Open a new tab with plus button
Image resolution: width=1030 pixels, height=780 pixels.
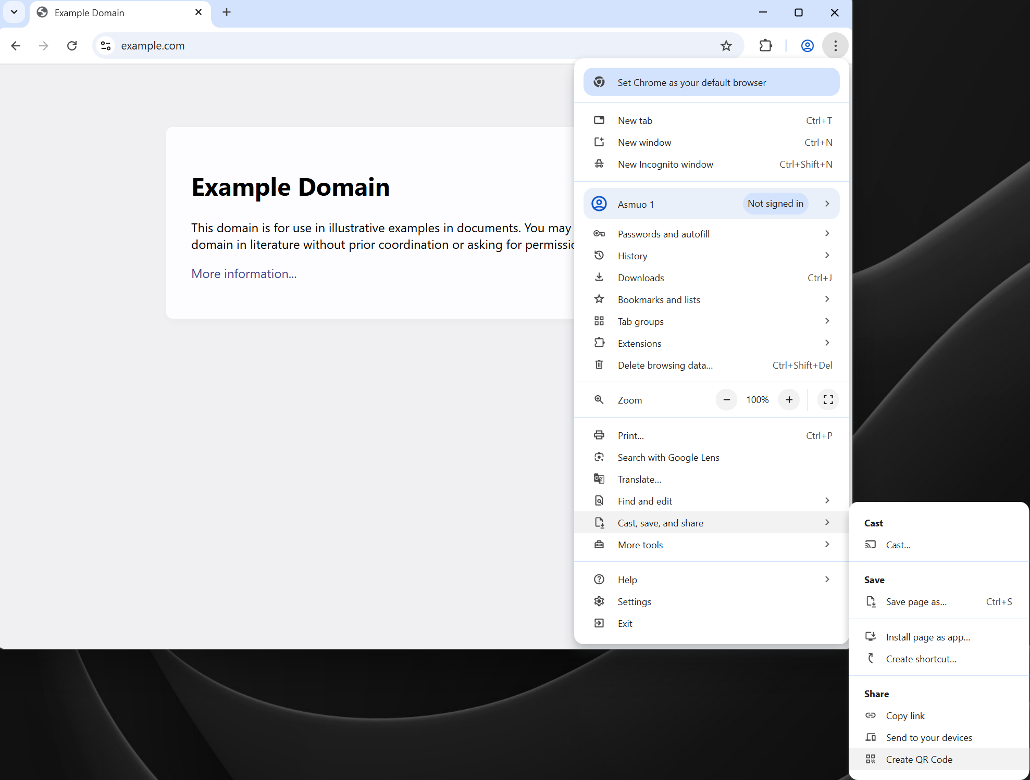tap(226, 12)
